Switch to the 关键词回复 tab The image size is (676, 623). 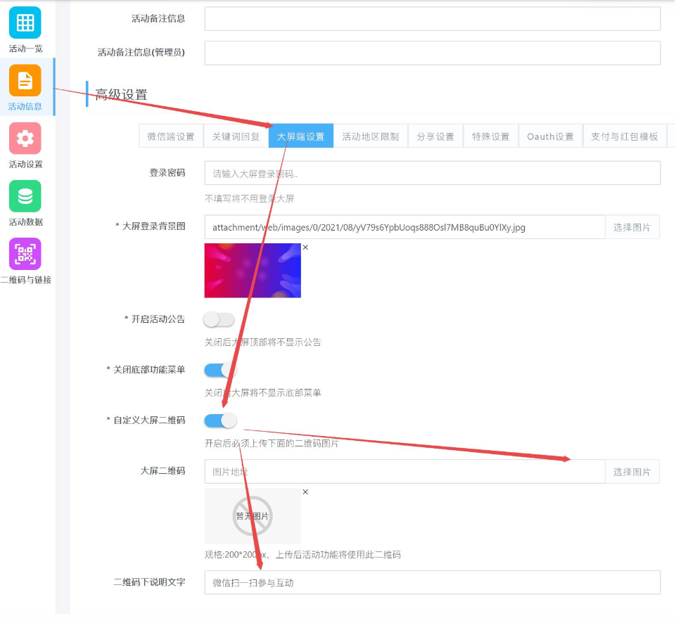coord(236,136)
